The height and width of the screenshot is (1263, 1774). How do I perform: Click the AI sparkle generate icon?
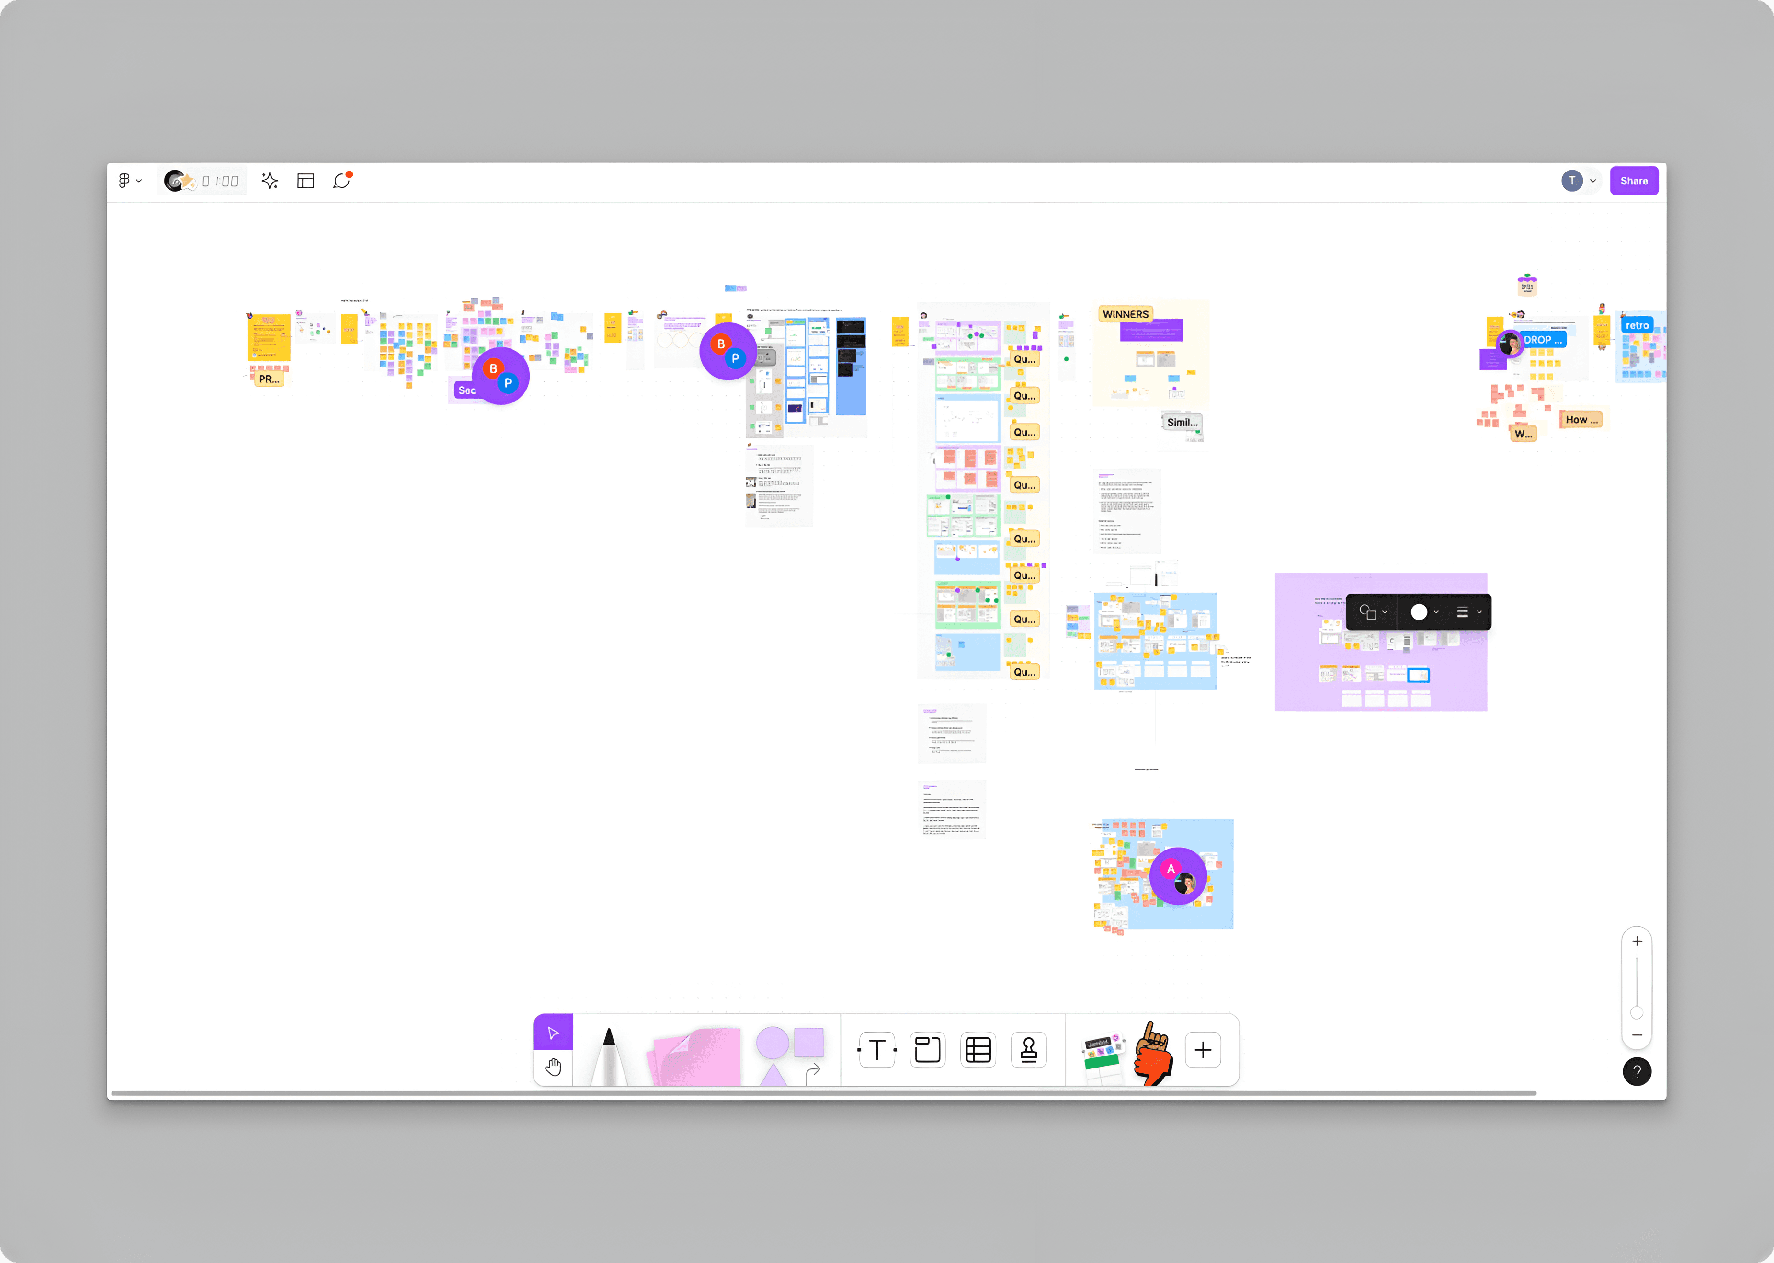[270, 181]
